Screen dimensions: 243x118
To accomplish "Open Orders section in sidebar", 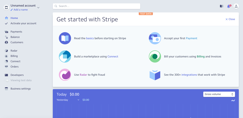I will pyautogui.click(x=14, y=67).
